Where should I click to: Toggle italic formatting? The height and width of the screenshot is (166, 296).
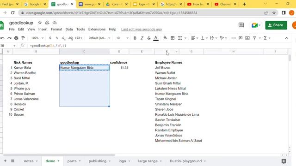pos(142,38)
